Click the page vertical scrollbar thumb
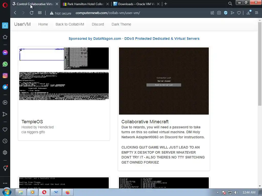This screenshot has height=196, width=262. (x=260, y=64)
